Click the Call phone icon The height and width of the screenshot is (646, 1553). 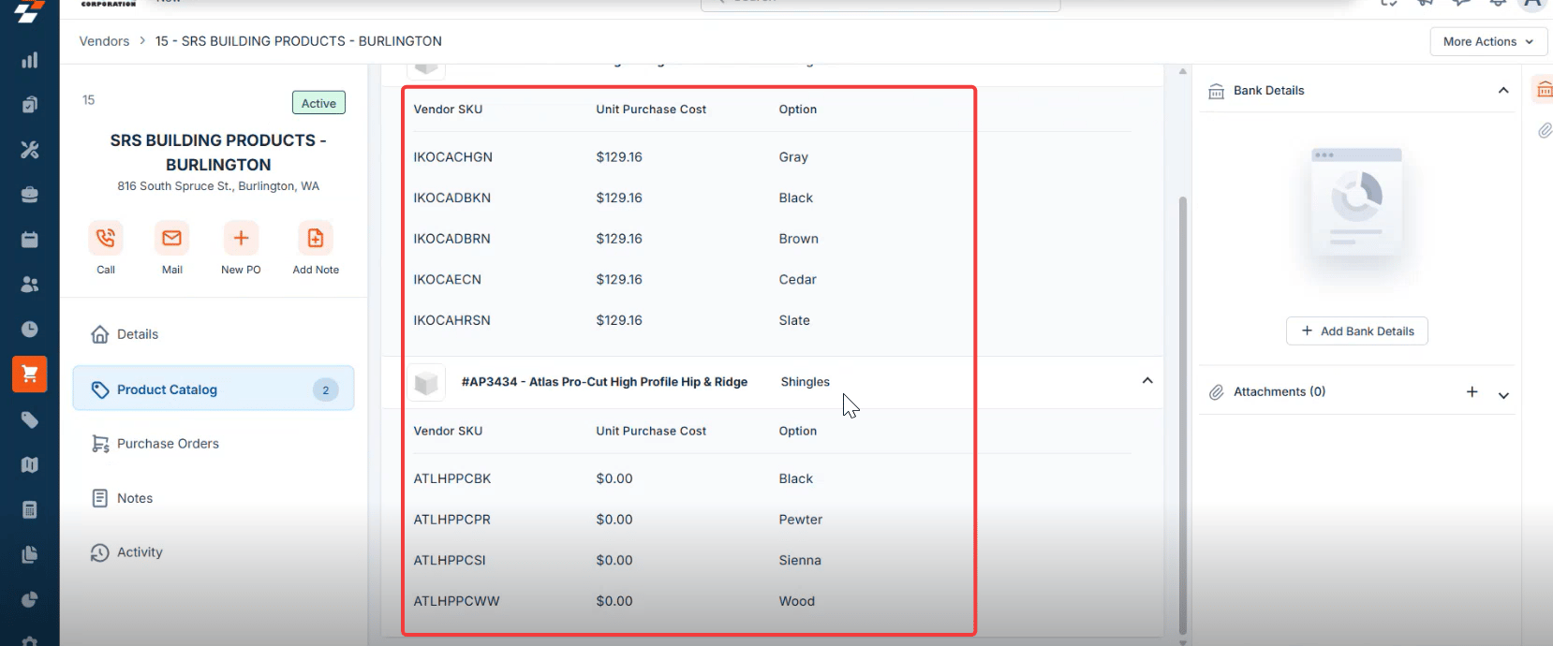coord(106,238)
